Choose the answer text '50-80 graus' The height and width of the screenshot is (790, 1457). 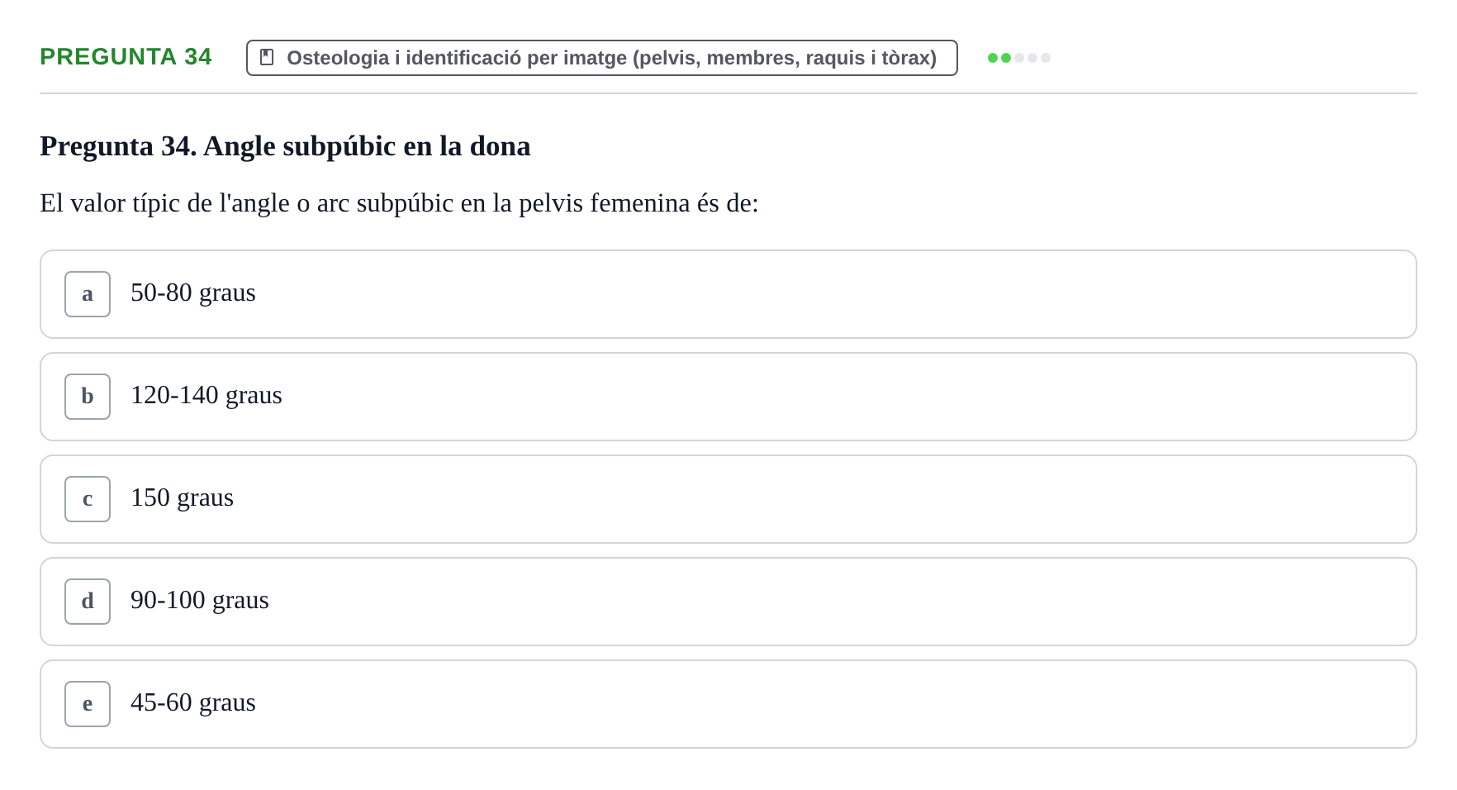193,293
